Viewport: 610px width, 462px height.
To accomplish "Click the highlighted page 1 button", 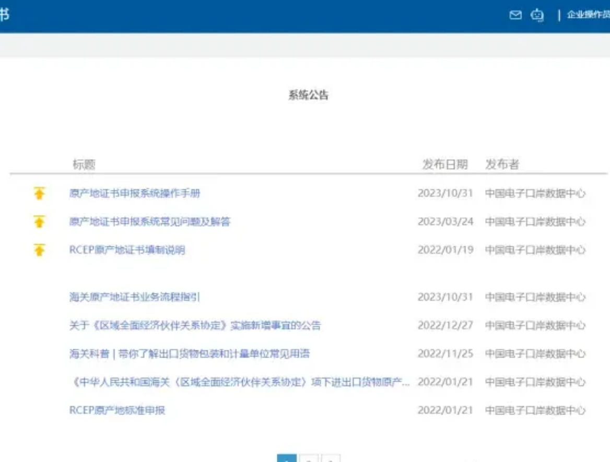I will (x=287, y=459).
